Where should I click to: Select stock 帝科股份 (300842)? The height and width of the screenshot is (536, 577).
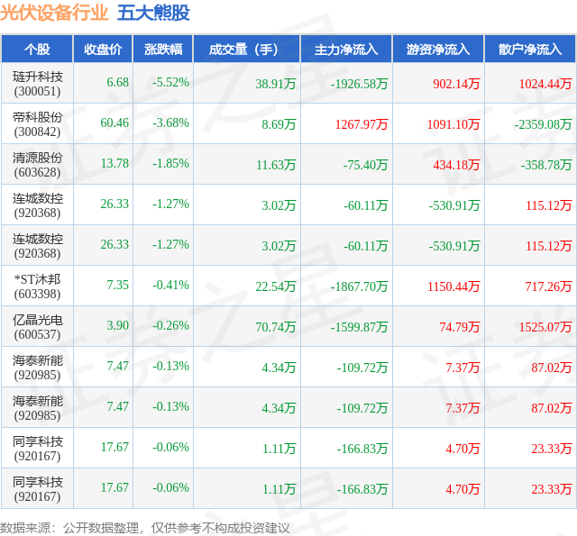pyautogui.click(x=37, y=124)
